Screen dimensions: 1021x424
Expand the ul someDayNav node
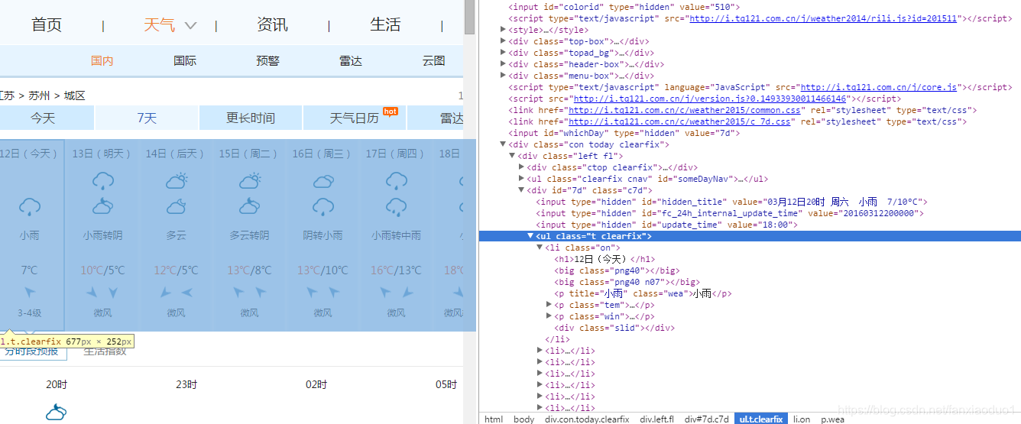[521, 179]
